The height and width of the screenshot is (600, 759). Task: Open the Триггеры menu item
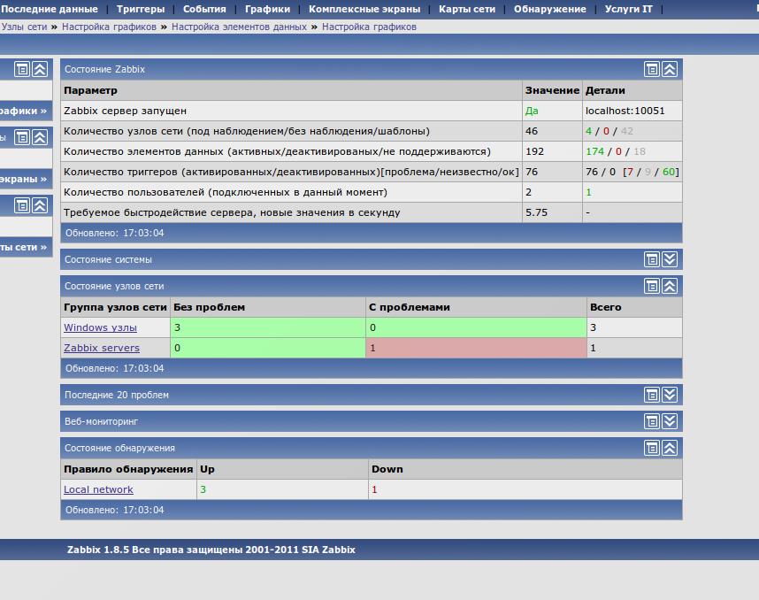pos(140,9)
